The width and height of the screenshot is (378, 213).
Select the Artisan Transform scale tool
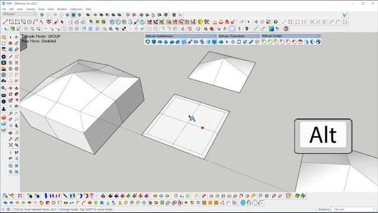[245, 42]
